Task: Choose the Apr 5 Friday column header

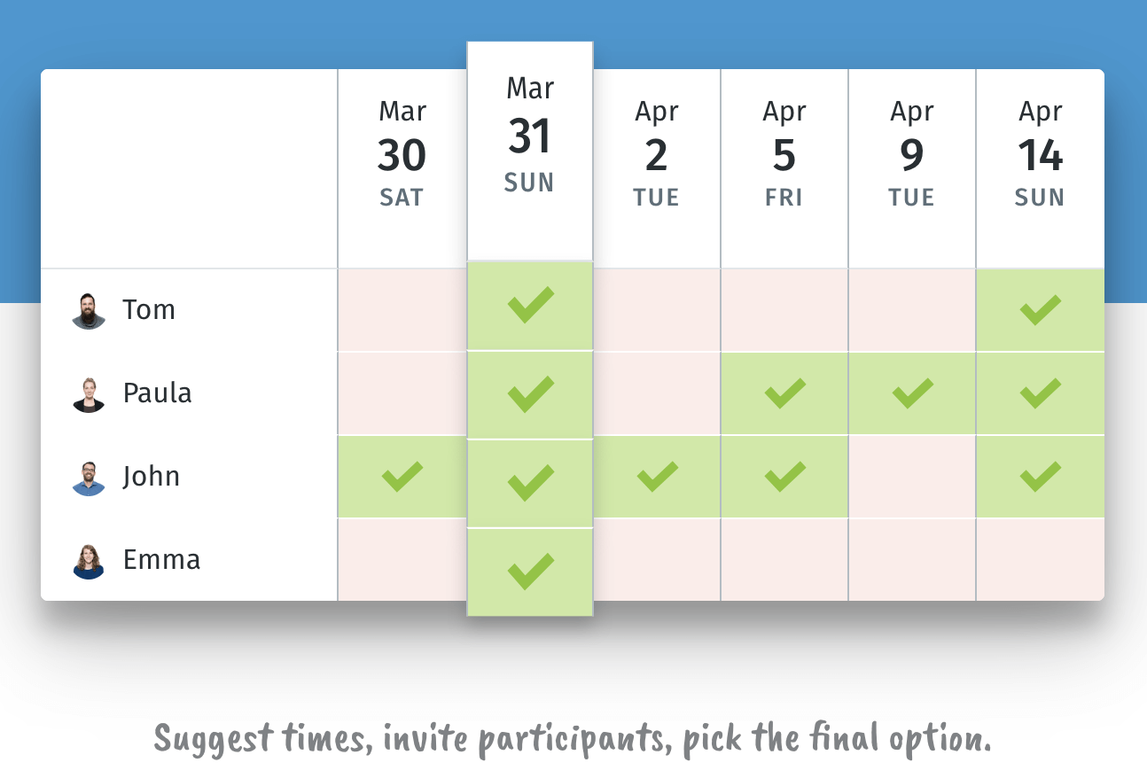Action: [784, 155]
